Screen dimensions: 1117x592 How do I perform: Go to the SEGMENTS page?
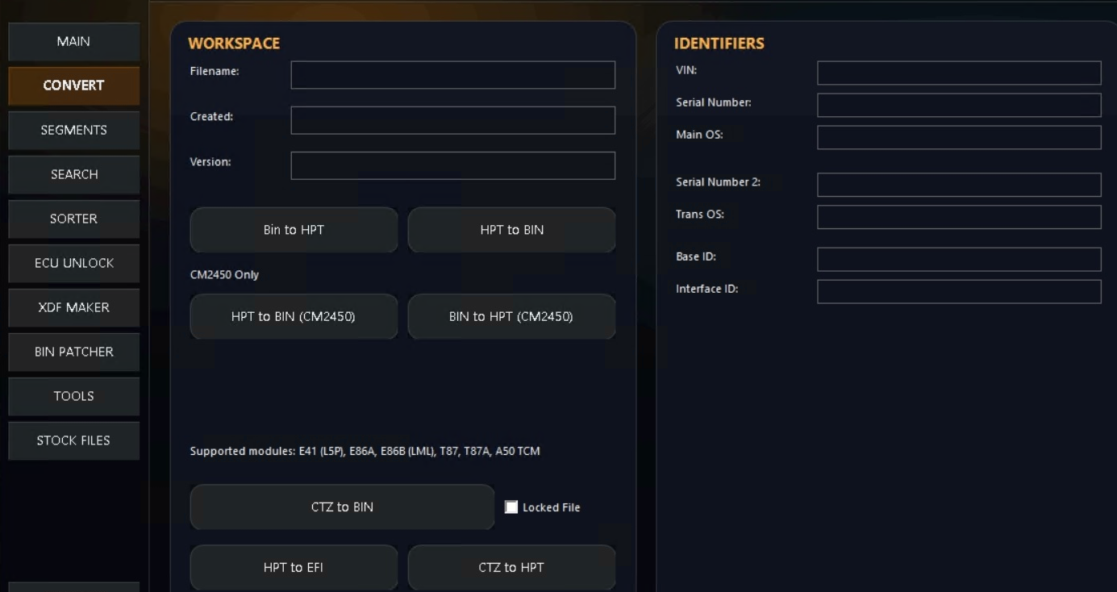point(73,130)
